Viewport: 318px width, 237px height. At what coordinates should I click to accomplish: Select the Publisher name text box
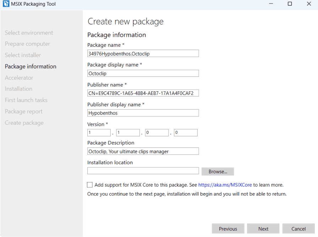(143, 93)
